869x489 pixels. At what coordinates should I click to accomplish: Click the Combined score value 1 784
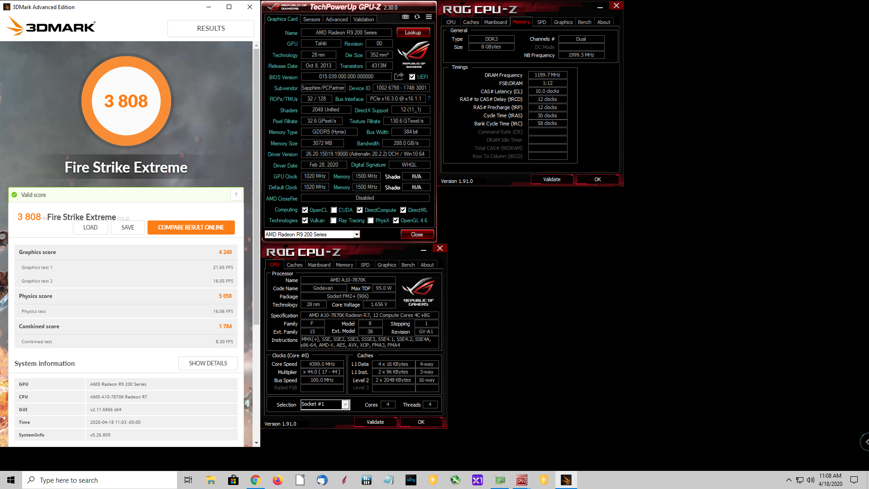coord(225,326)
